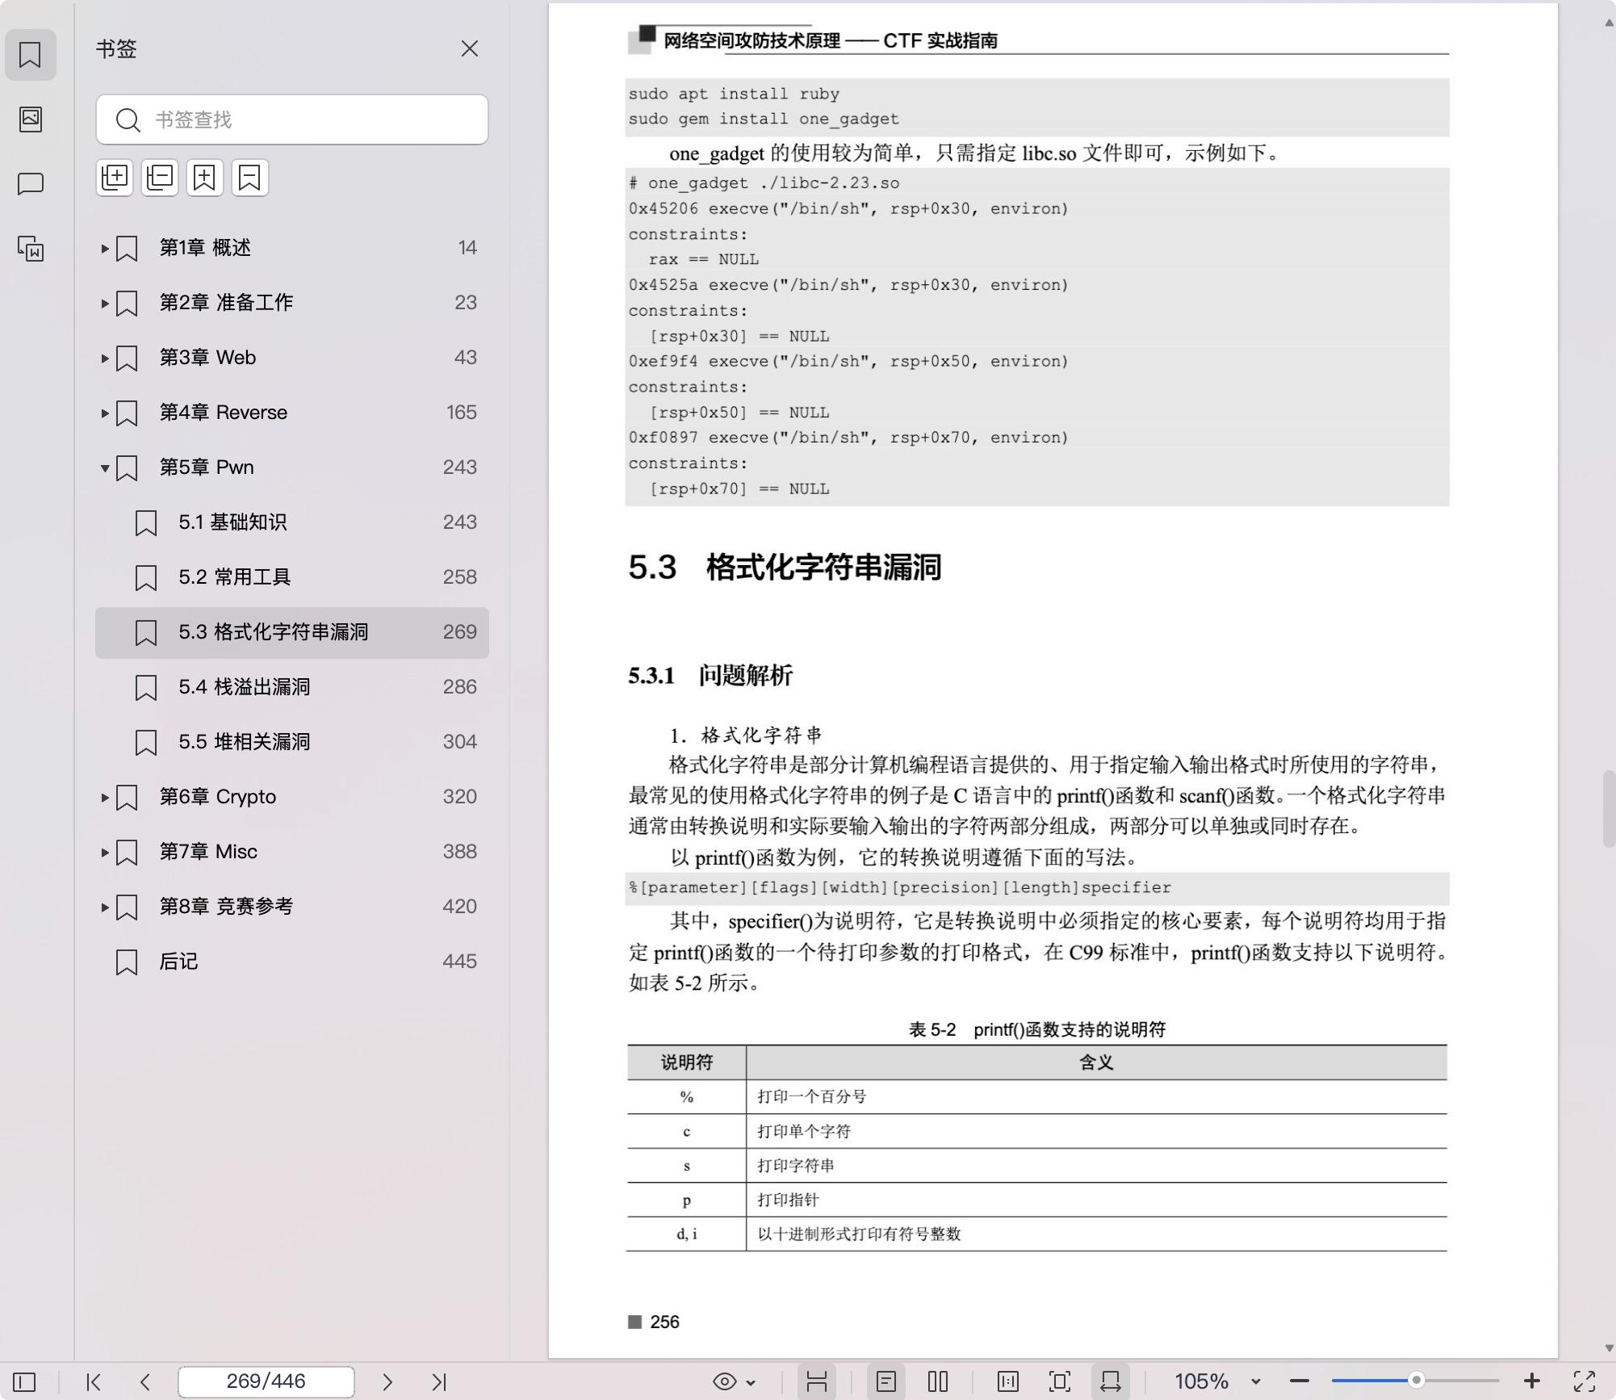
Task: Collapse all bookmarks icon
Action: click(160, 178)
